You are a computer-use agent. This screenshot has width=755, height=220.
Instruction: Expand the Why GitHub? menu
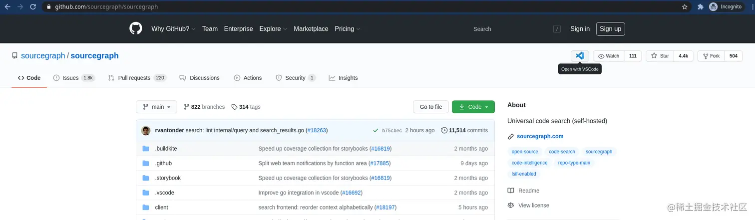tap(173, 29)
